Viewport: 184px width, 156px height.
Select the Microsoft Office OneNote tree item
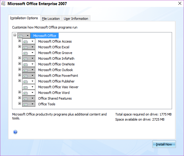click(x=56, y=64)
